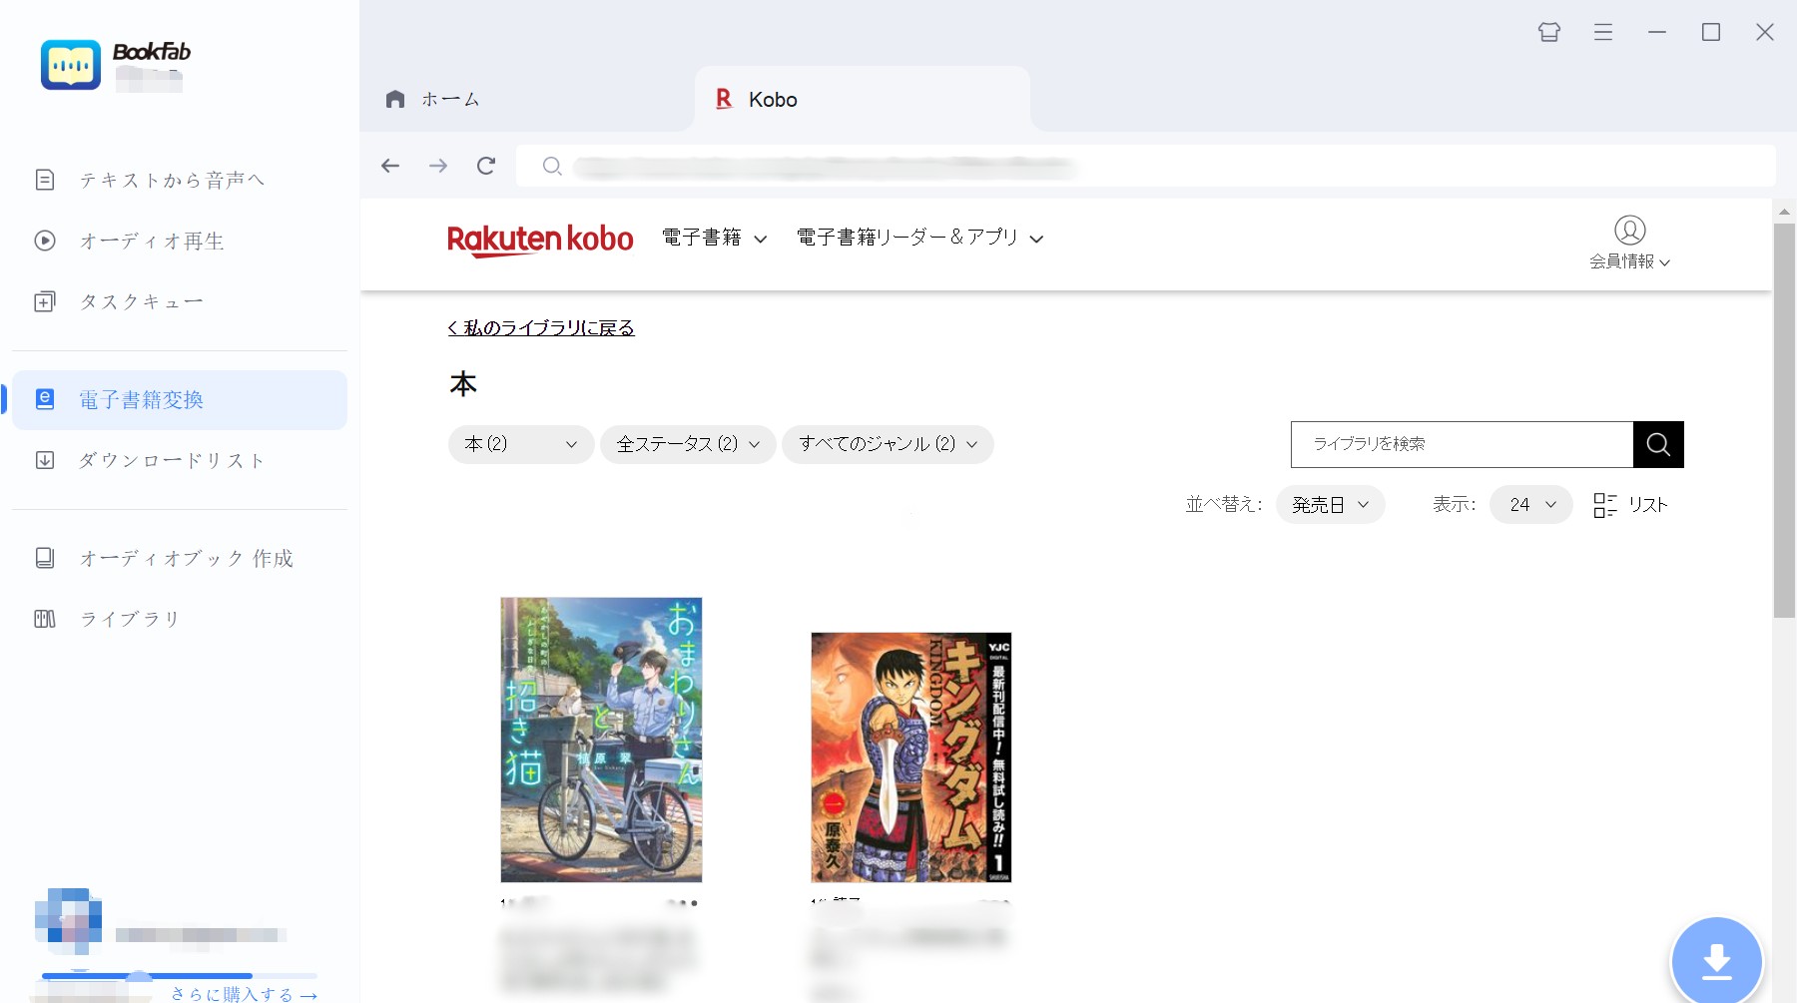Viewport: 1797px width, 1003px height.
Task: Go back with the left arrow button
Action: pyautogui.click(x=390, y=166)
